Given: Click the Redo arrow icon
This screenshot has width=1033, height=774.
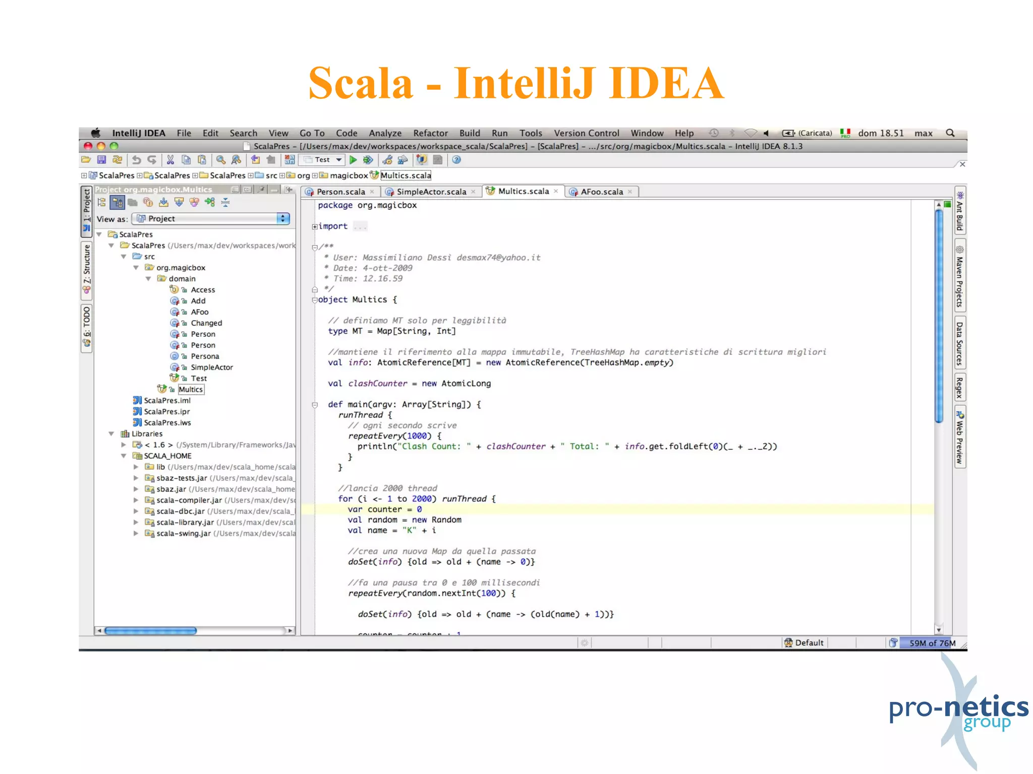Looking at the screenshot, I should click(152, 160).
